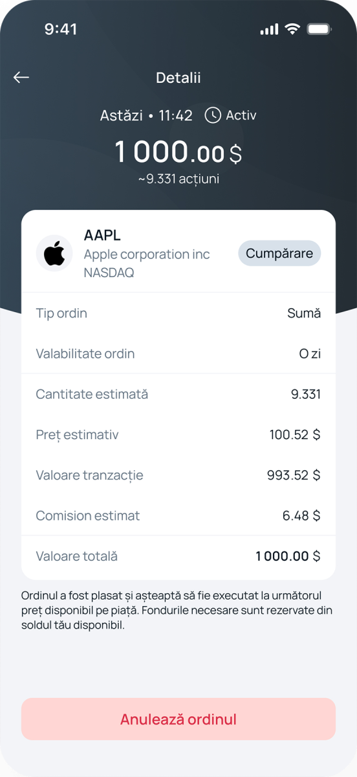
Task: Tap the Apple logo icon
Action: [x=54, y=254]
